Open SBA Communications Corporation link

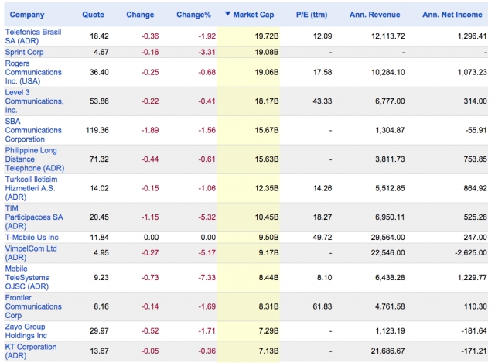[x=33, y=130]
